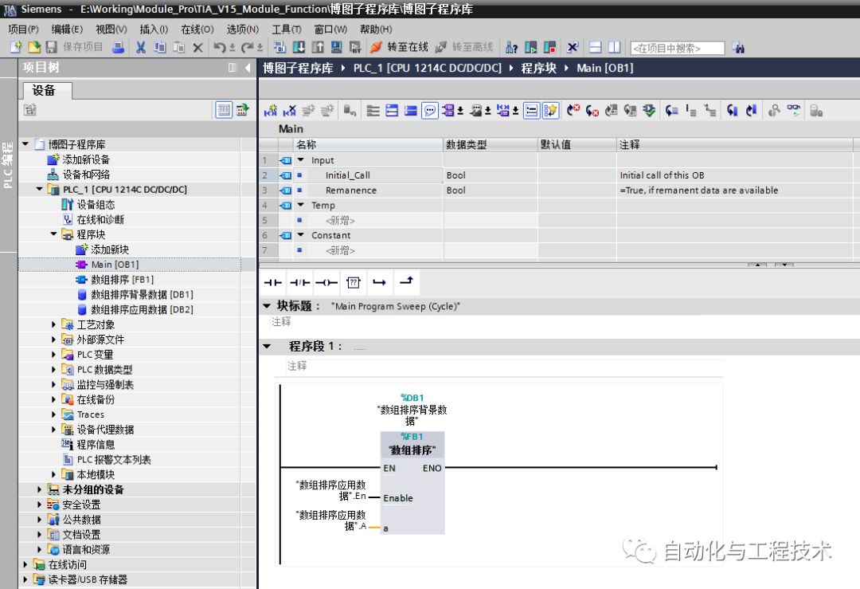Insert an empty box instruction
Viewport: 860px width, 589px height.
pyautogui.click(x=354, y=282)
